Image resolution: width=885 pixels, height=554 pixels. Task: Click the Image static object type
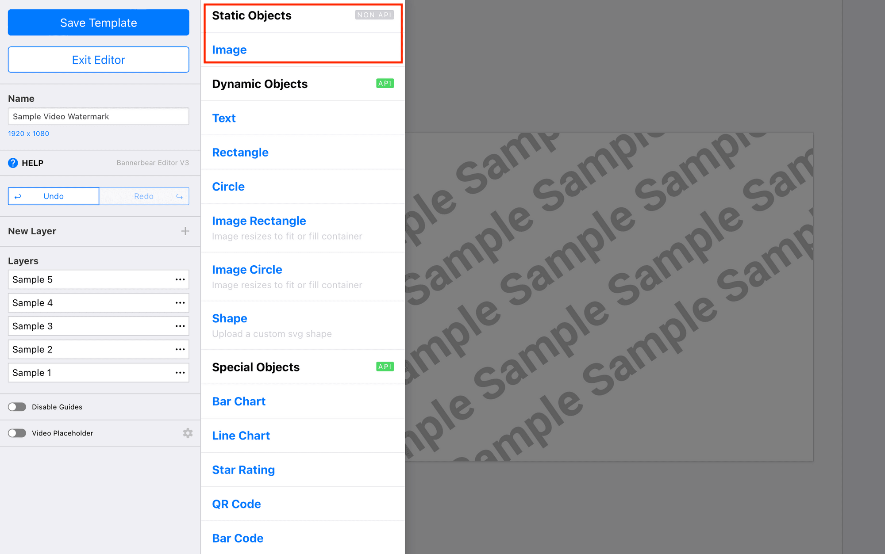pos(229,50)
